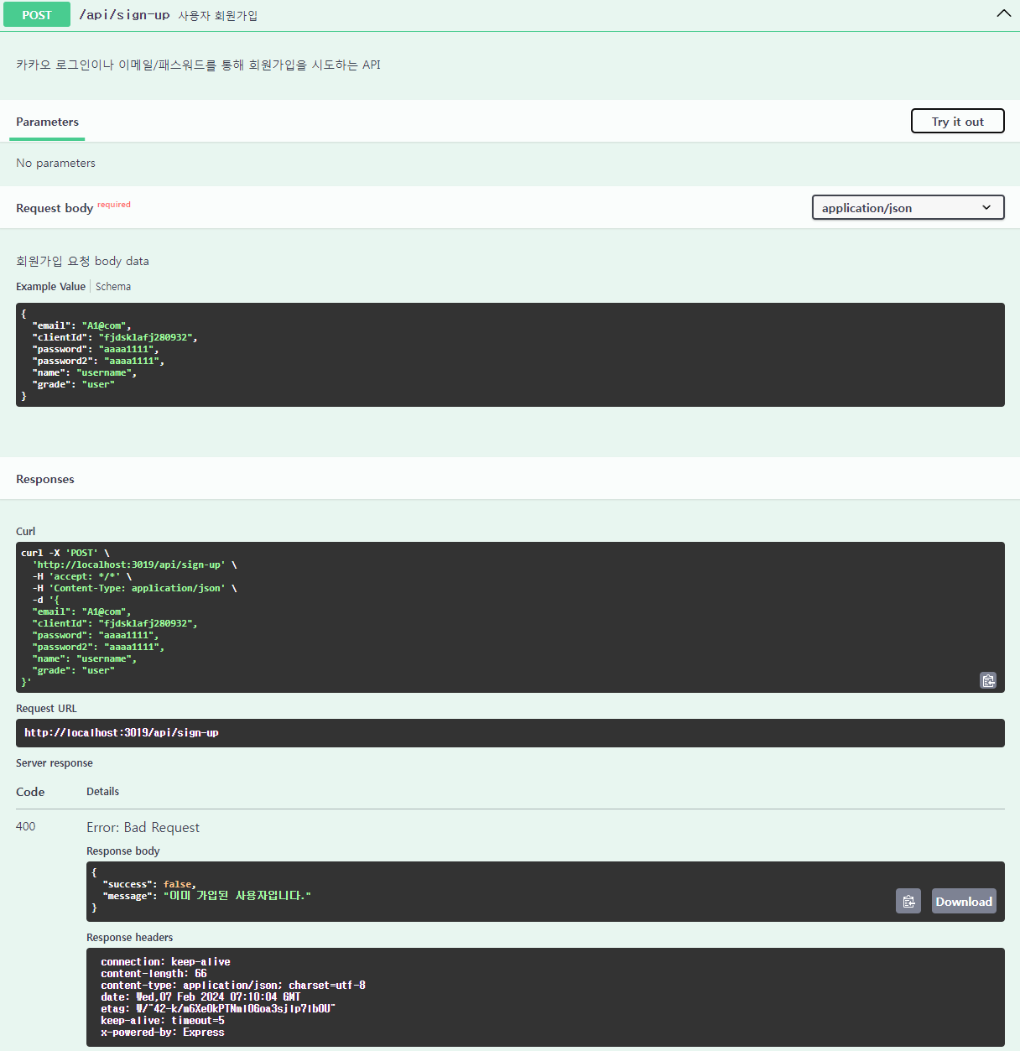Click the 회원가입 요청 body data description
The width and height of the screenshot is (1020, 1051).
click(x=82, y=261)
